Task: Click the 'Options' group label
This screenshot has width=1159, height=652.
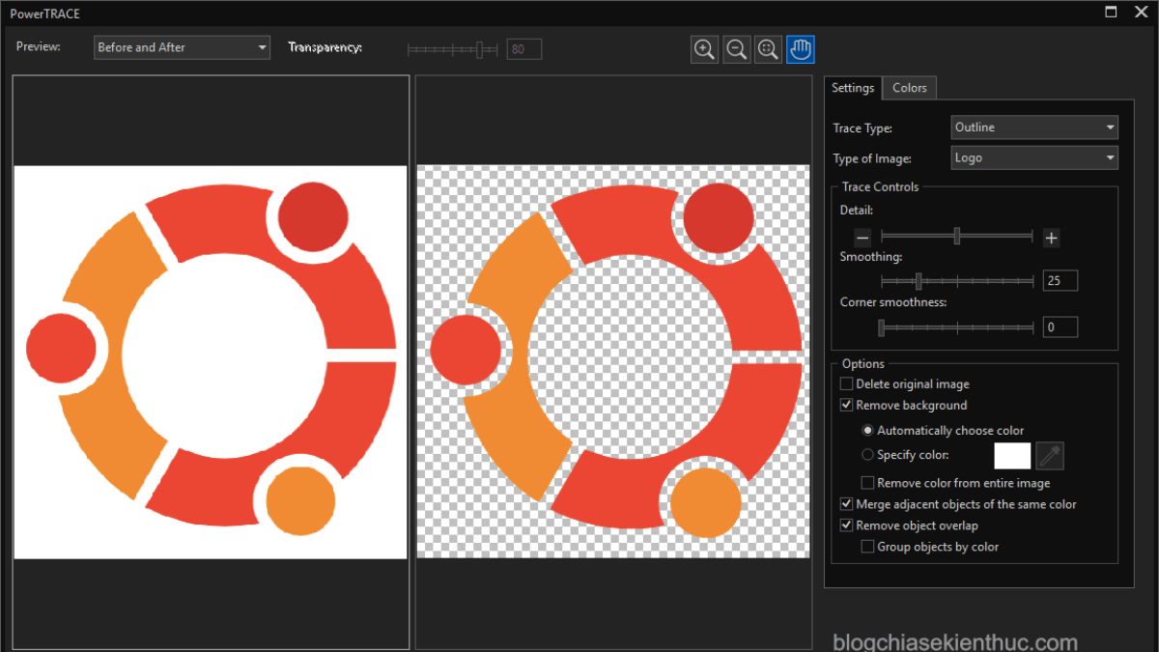Action: pyautogui.click(x=863, y=364)
